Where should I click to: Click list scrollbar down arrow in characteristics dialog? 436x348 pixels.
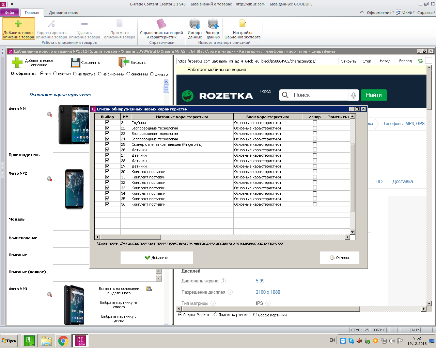(x=353, y=232)
